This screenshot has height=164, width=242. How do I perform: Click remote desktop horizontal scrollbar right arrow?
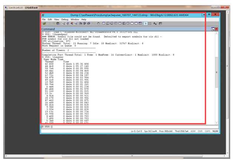(224, 156)
